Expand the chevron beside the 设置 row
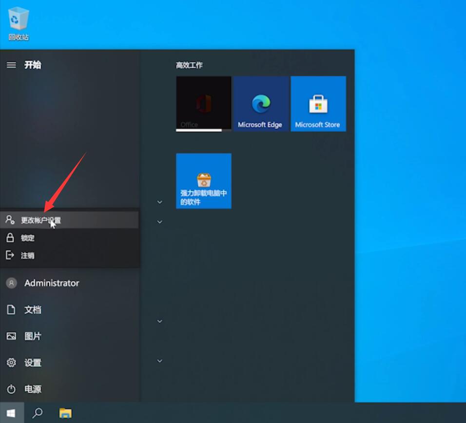 click(159, 361)
